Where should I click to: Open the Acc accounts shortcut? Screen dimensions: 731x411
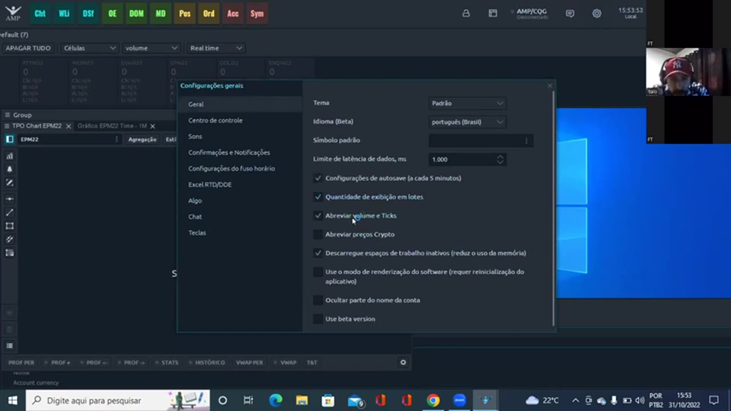(233, 14)
